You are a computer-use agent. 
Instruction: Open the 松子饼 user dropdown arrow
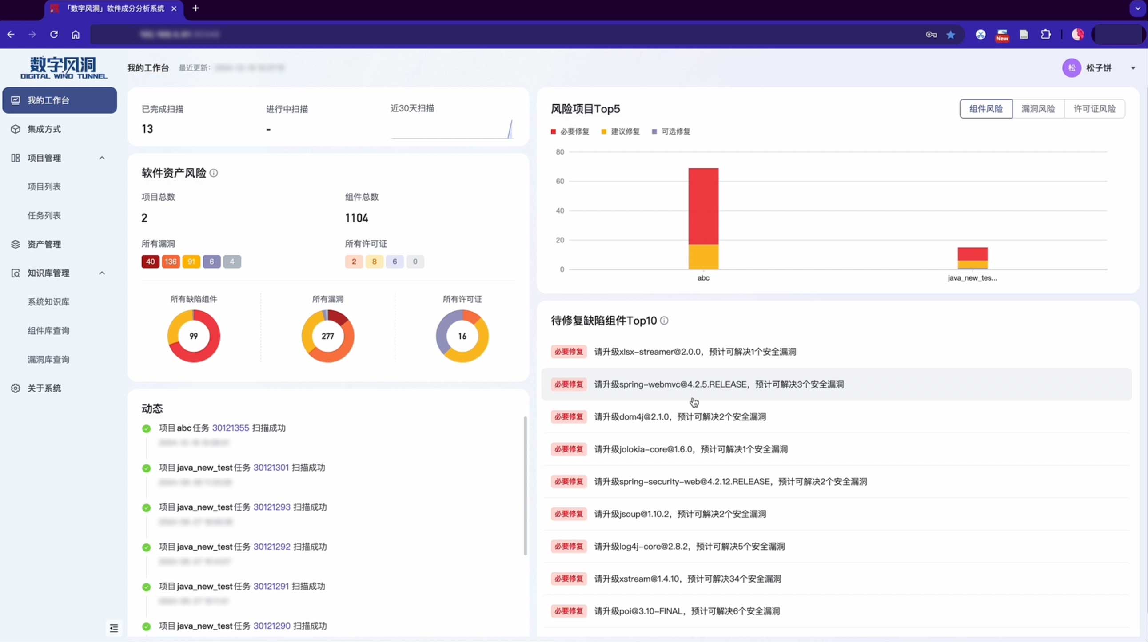tap(1133, 68)
